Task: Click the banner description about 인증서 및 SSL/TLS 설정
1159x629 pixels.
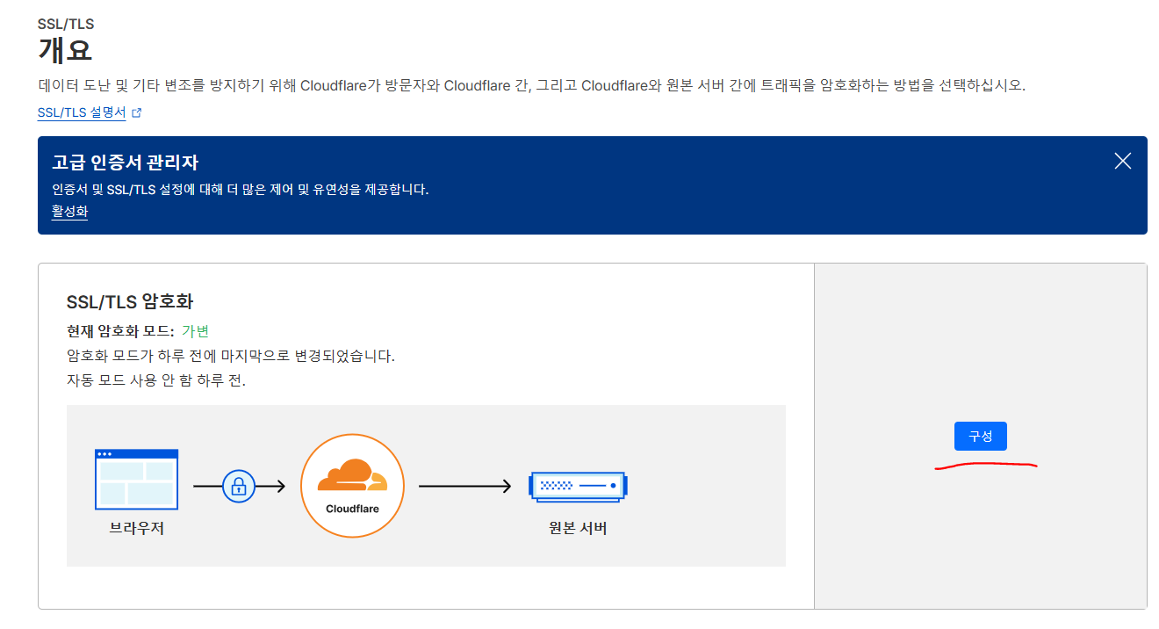Action: [241, 189]
